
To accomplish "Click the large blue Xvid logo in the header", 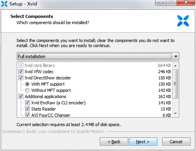I will click(x=183, y=21).
